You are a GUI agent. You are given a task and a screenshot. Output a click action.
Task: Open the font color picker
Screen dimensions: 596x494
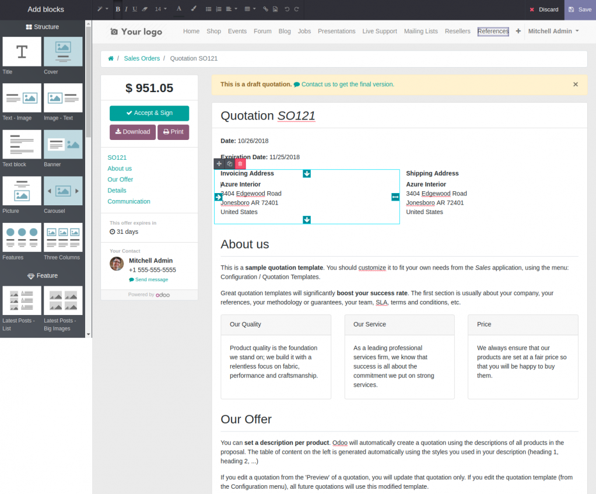[x=178, y=9]
